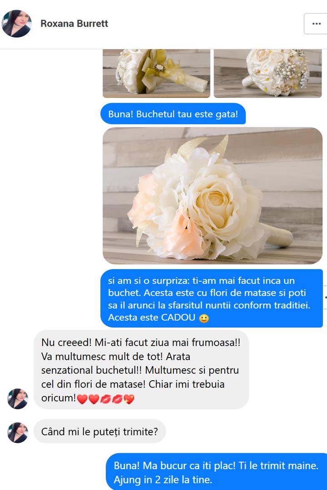Open the large cream rose bouquet photo

(213, 196)
